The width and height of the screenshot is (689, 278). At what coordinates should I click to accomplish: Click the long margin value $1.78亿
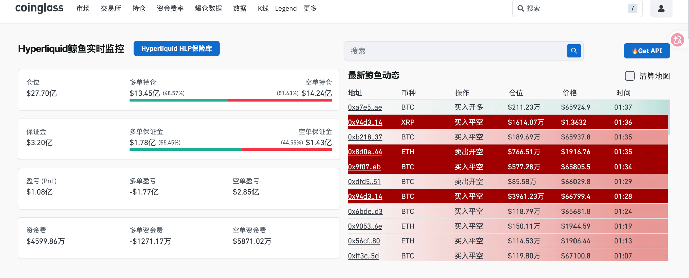(143, 143)
